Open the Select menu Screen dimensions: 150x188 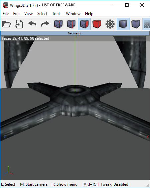42,14
